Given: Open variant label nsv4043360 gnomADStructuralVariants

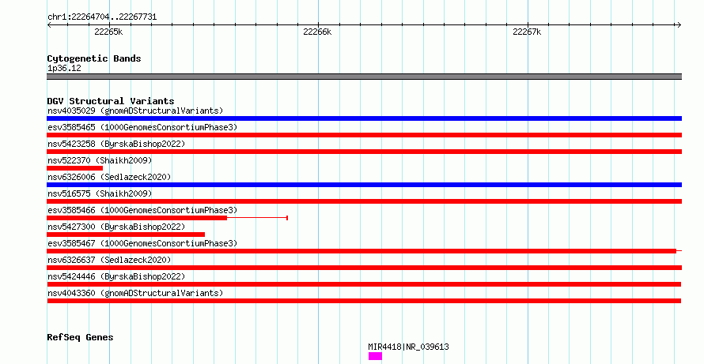Looking at the screenshot, I should 135,293.
